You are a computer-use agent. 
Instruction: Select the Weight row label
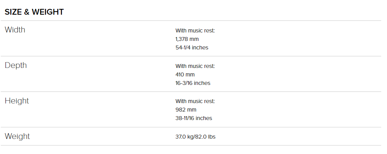coord(17,136)
